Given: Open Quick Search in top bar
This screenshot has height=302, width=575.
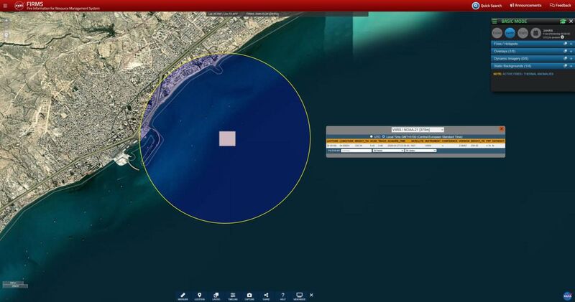Looking at the screenshot, I should [487, 6].
